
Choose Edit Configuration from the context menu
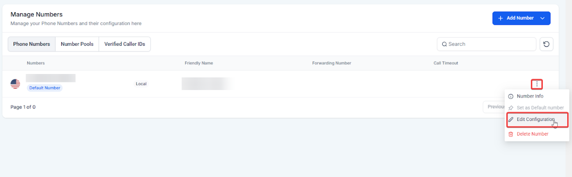click(535, 119)
